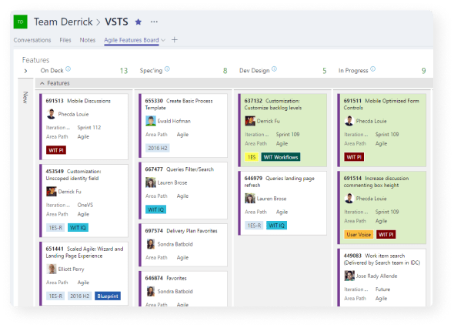Collapse the Features swimlane
This screenshot has width=454, height=328.
pyautogui.click(x=42, y=83)
